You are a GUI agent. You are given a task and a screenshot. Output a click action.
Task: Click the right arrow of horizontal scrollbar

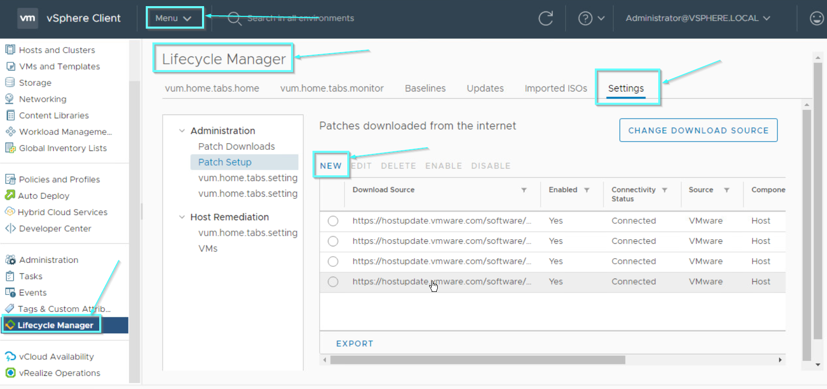coord(780,360)
